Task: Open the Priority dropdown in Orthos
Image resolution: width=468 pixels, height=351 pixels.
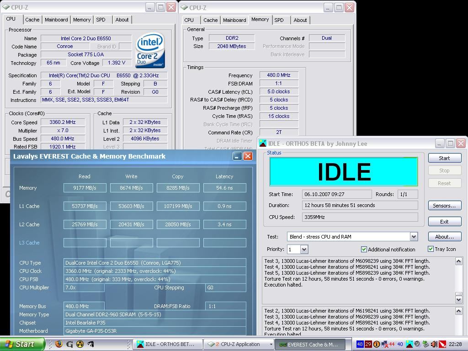Action: [x=304, y=249]
